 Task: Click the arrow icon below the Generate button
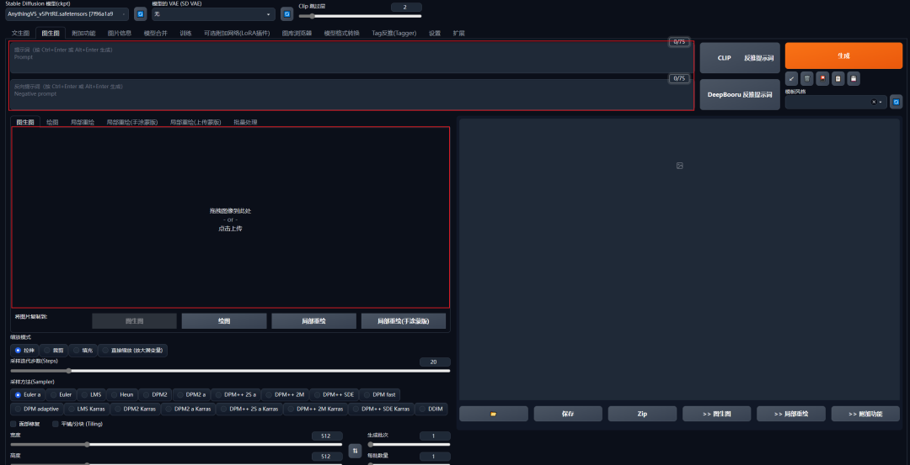click(x=791, y=78)
